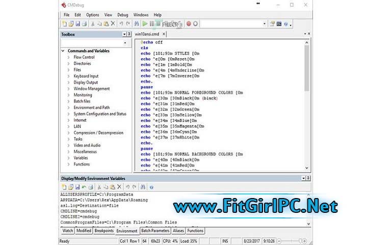
Task: Expand the Batch files category
Action: pyautogui.click(x=68, y=101)
